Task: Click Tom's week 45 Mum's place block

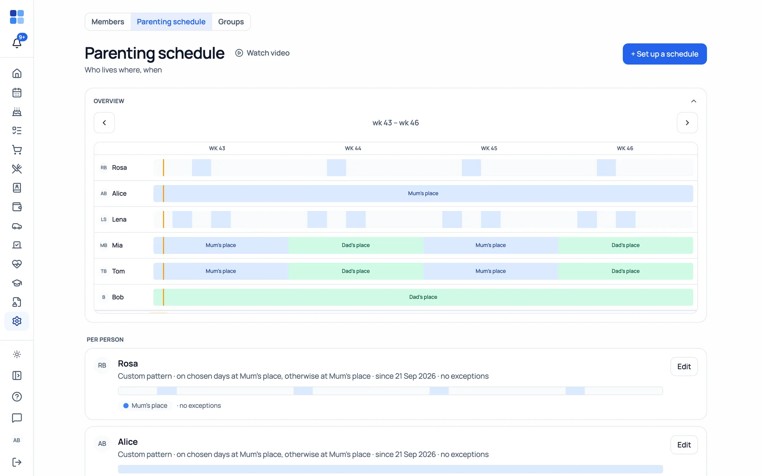Action: 490,271
